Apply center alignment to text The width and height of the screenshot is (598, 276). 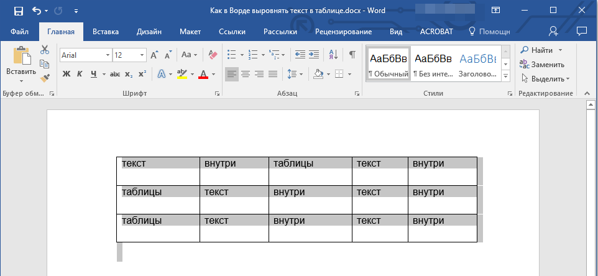coord(246,74)
